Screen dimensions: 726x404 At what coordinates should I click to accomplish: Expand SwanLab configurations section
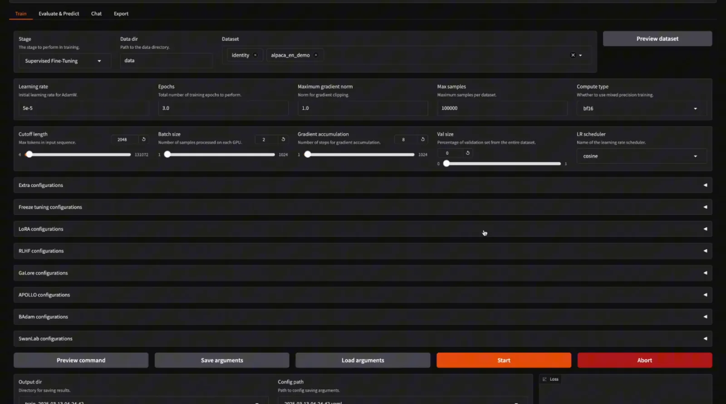pyautogui.click(x=363, y=339)
